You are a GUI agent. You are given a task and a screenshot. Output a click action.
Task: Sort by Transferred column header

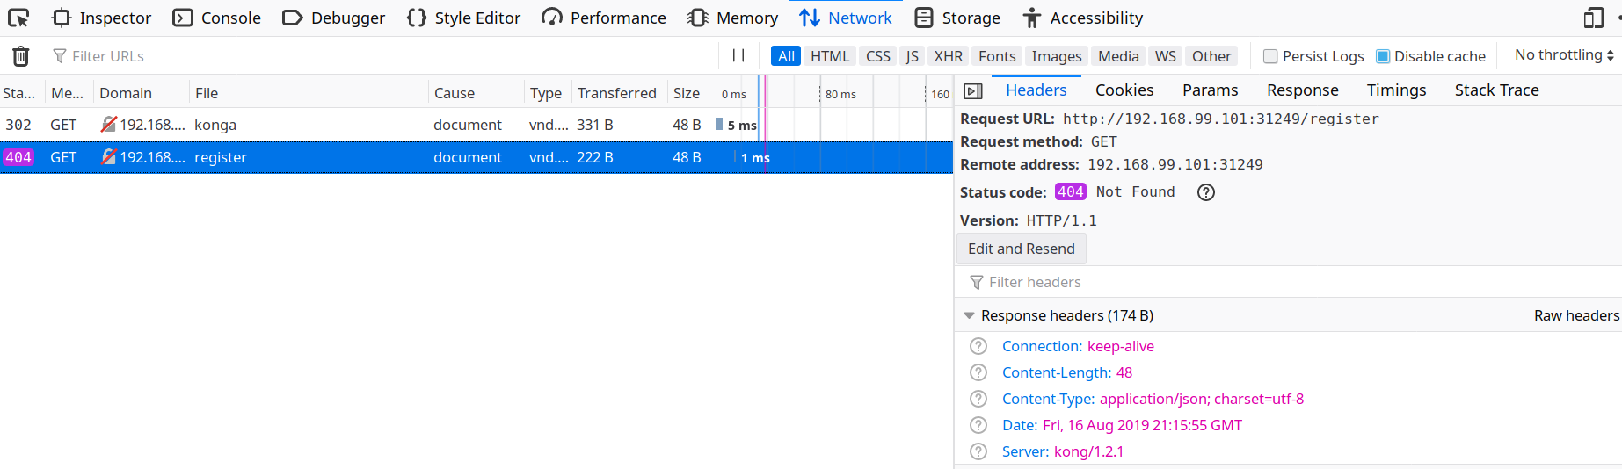619,93
